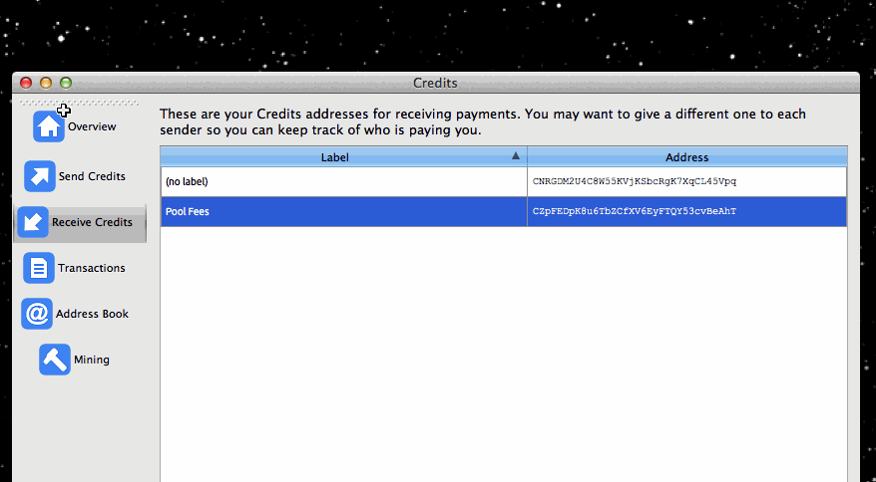Minimize the Credits window with yellow button

[46, 83]
